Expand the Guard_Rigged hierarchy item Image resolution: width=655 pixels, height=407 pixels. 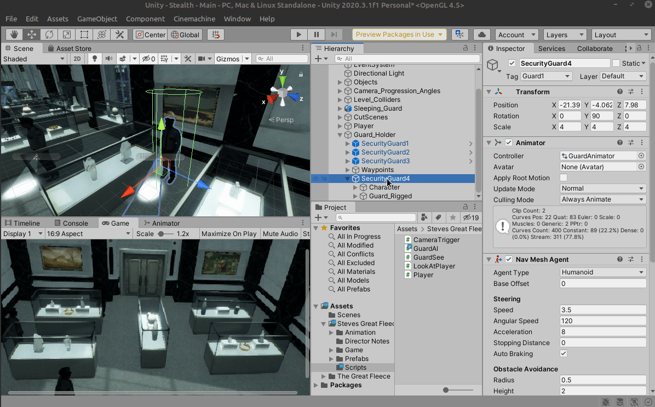[x=355, y=196]
